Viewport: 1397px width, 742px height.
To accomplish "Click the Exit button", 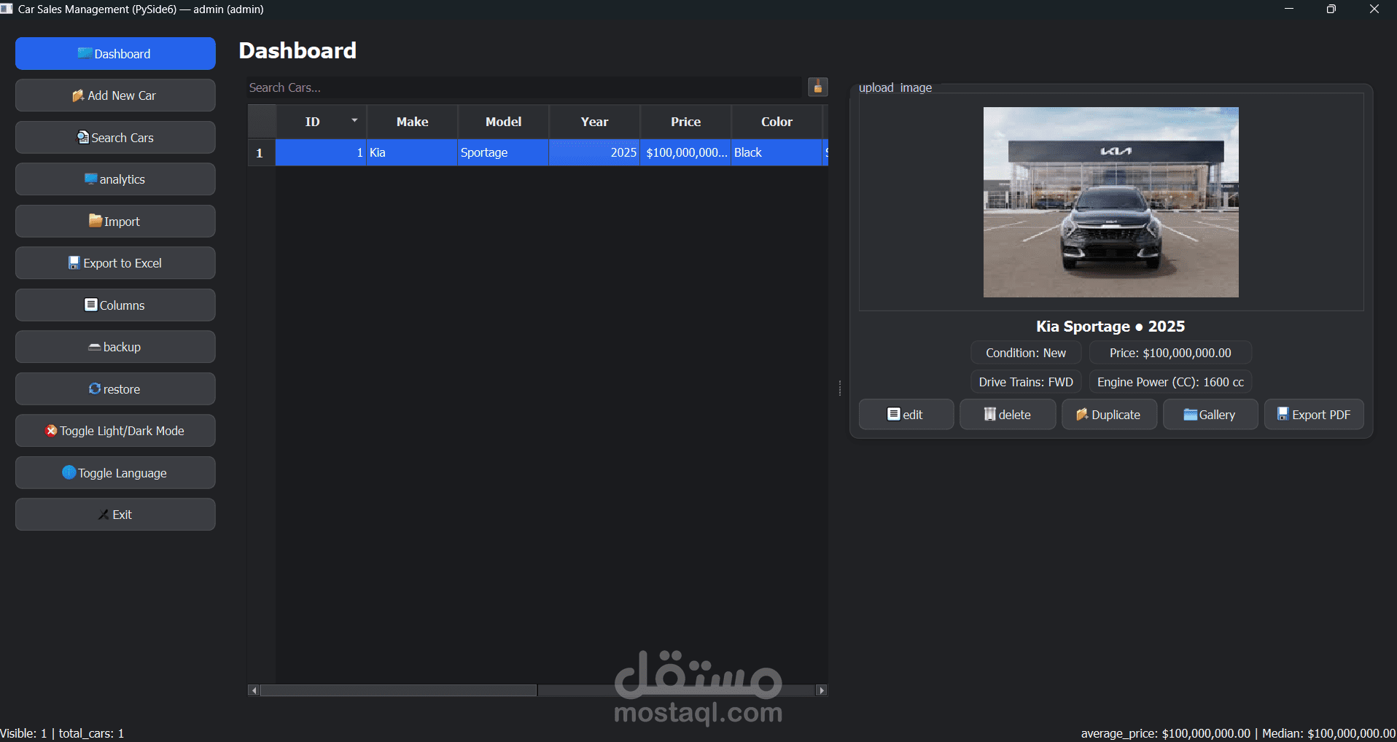I will click(x=115, y=515).
